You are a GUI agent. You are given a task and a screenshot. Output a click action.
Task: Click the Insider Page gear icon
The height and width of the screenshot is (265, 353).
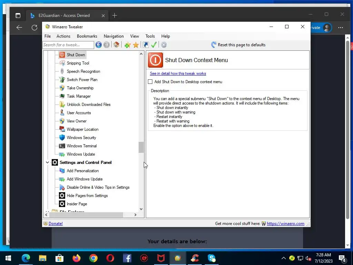click(x=62, y=204)
